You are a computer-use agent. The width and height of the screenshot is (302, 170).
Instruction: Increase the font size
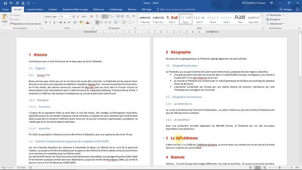[x=74, y=17]
